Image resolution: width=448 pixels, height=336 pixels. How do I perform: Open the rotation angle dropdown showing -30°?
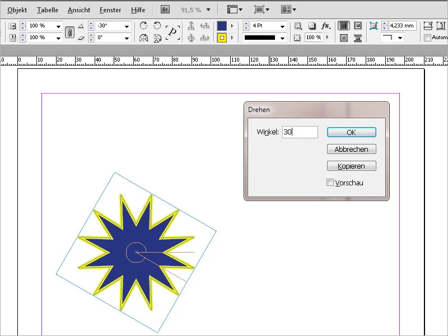(x=128, y=25)
